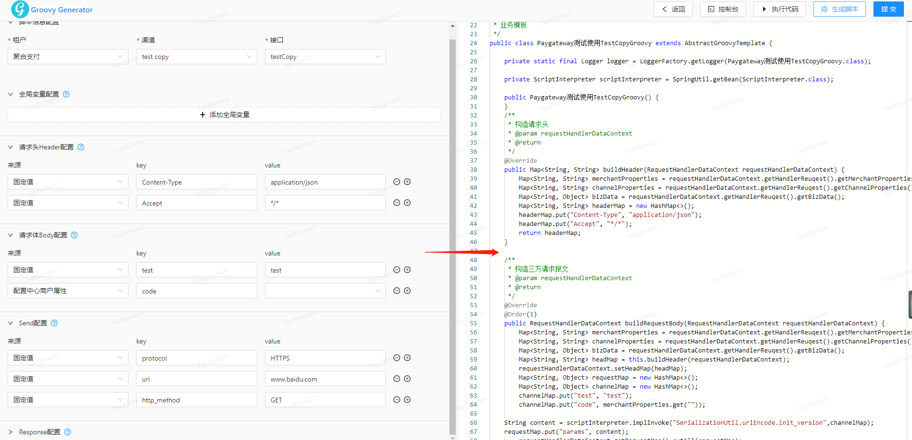Open 来源 dropdown for body key test
The width and height of the screenshot is (912, 440).
[x=68, y=270]
